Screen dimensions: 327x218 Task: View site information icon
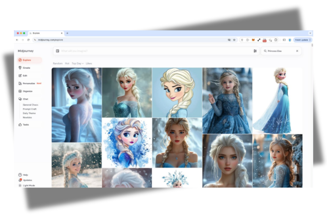click(35, 40)
